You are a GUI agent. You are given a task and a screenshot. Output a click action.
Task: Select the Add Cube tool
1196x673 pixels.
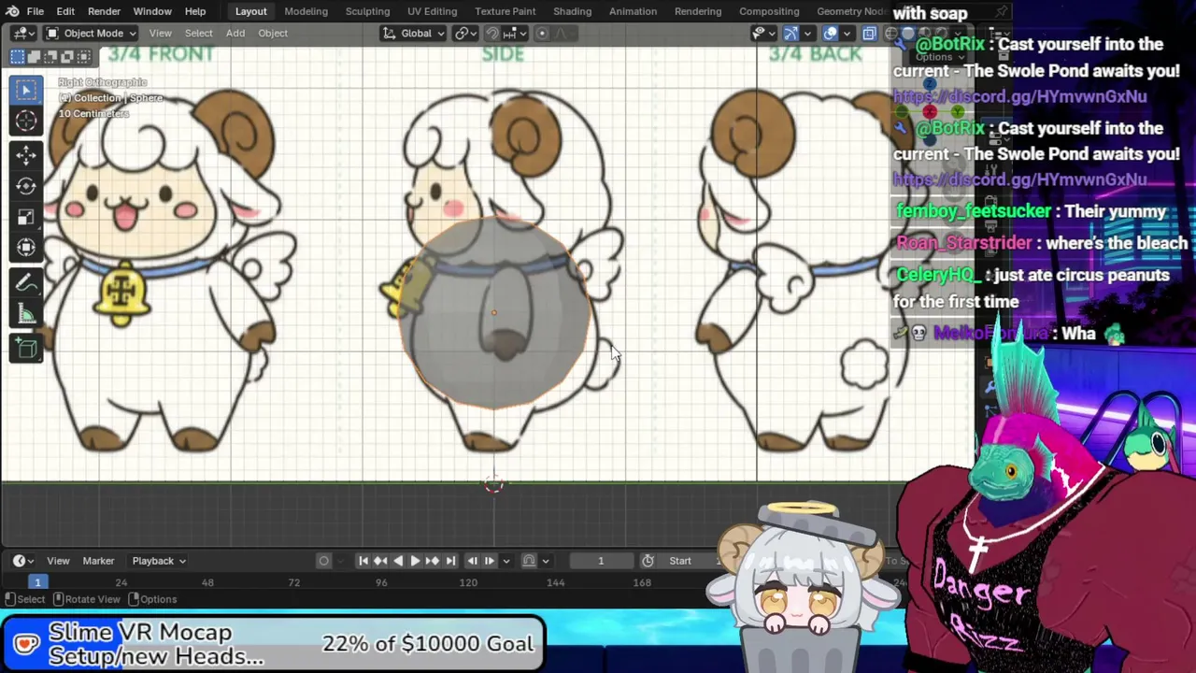point(26,350)
